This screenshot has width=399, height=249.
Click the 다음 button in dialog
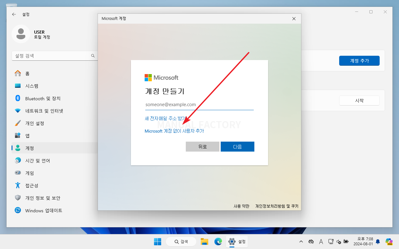pos(238,147)
